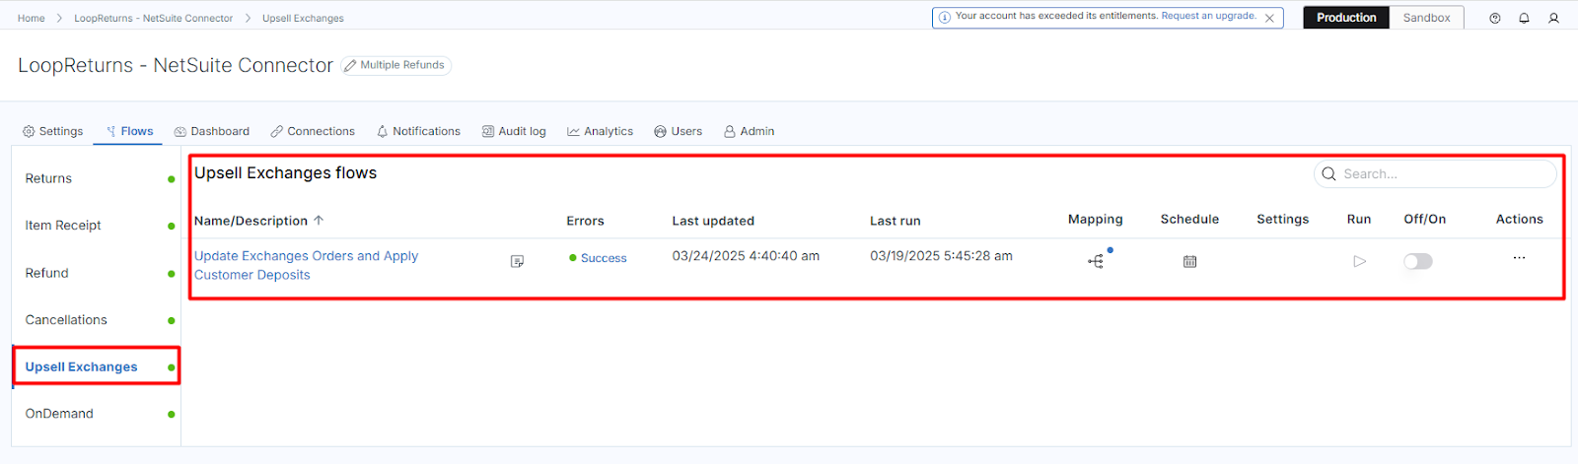This screenshot has height=464, width=1578.
Task: Switch to Sandbox environment
Action: pos(1426,18)
